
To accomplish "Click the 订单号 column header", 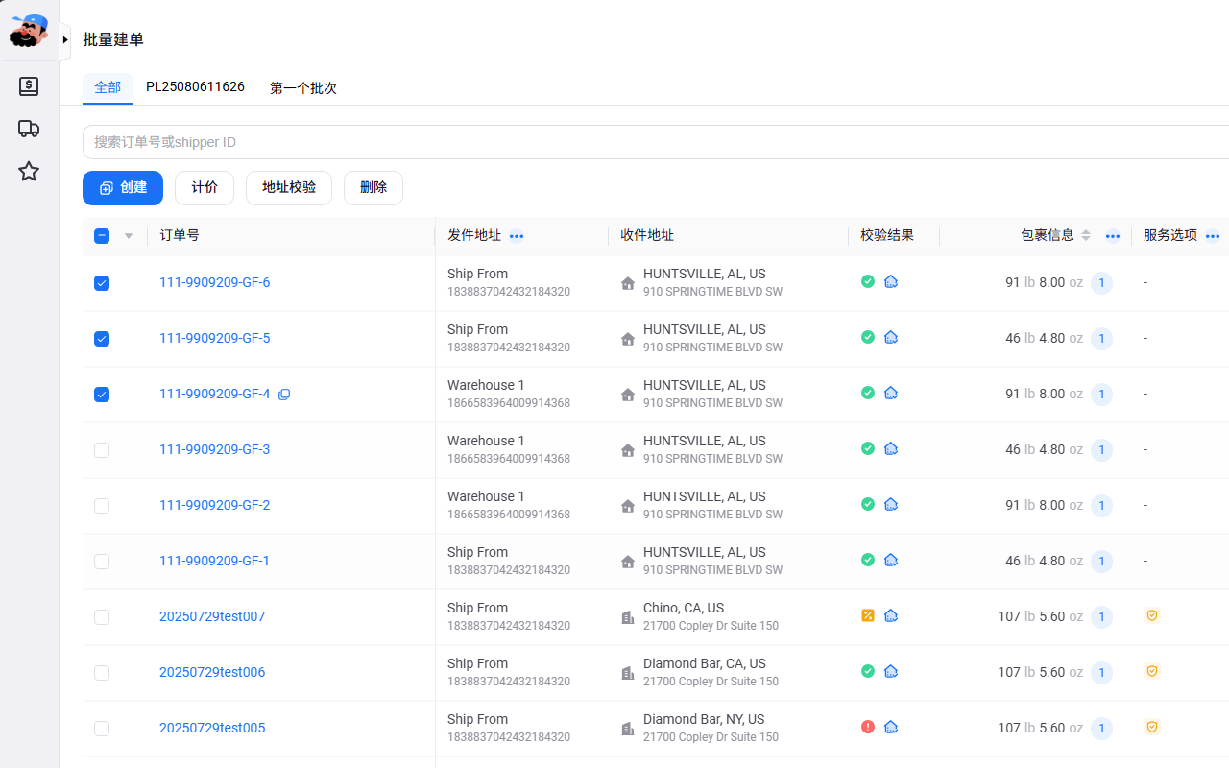I will point(180,235).
